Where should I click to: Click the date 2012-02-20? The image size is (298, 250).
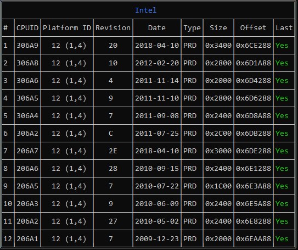157,63
